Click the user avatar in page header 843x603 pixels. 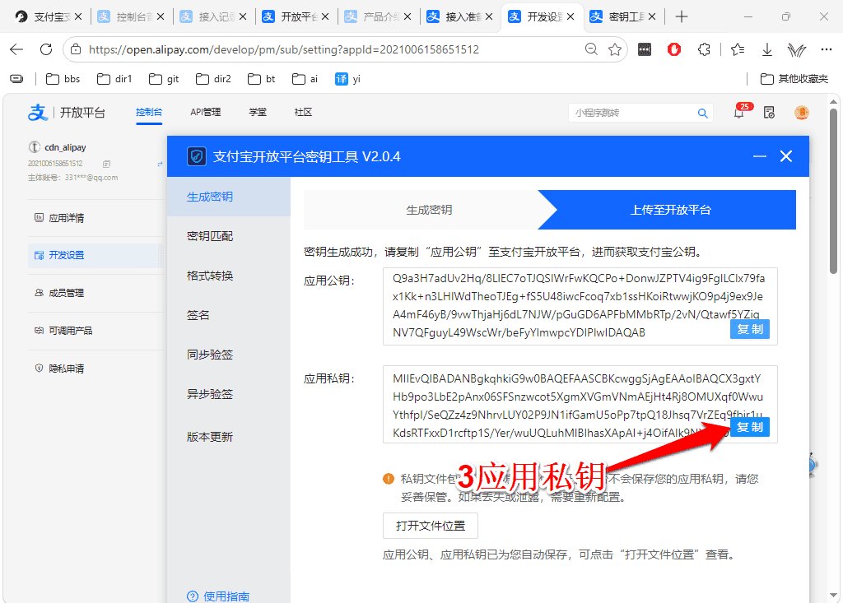[x=802, y=113]
